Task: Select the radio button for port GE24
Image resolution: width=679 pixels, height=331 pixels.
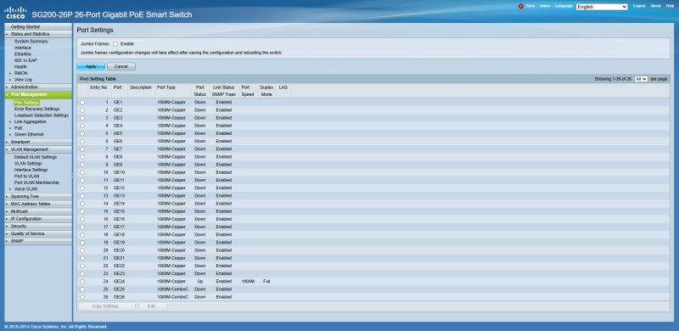Action: pyautogui.click(x=82, y=282)
